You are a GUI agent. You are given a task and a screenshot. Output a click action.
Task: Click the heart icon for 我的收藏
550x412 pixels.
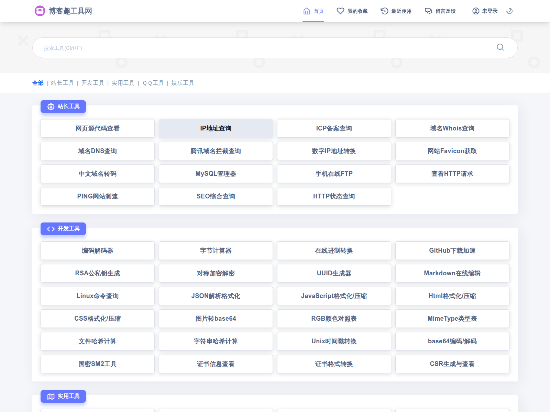[340, 11]
